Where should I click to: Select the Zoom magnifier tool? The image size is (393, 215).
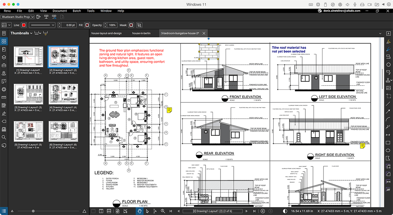coord(162,211)
